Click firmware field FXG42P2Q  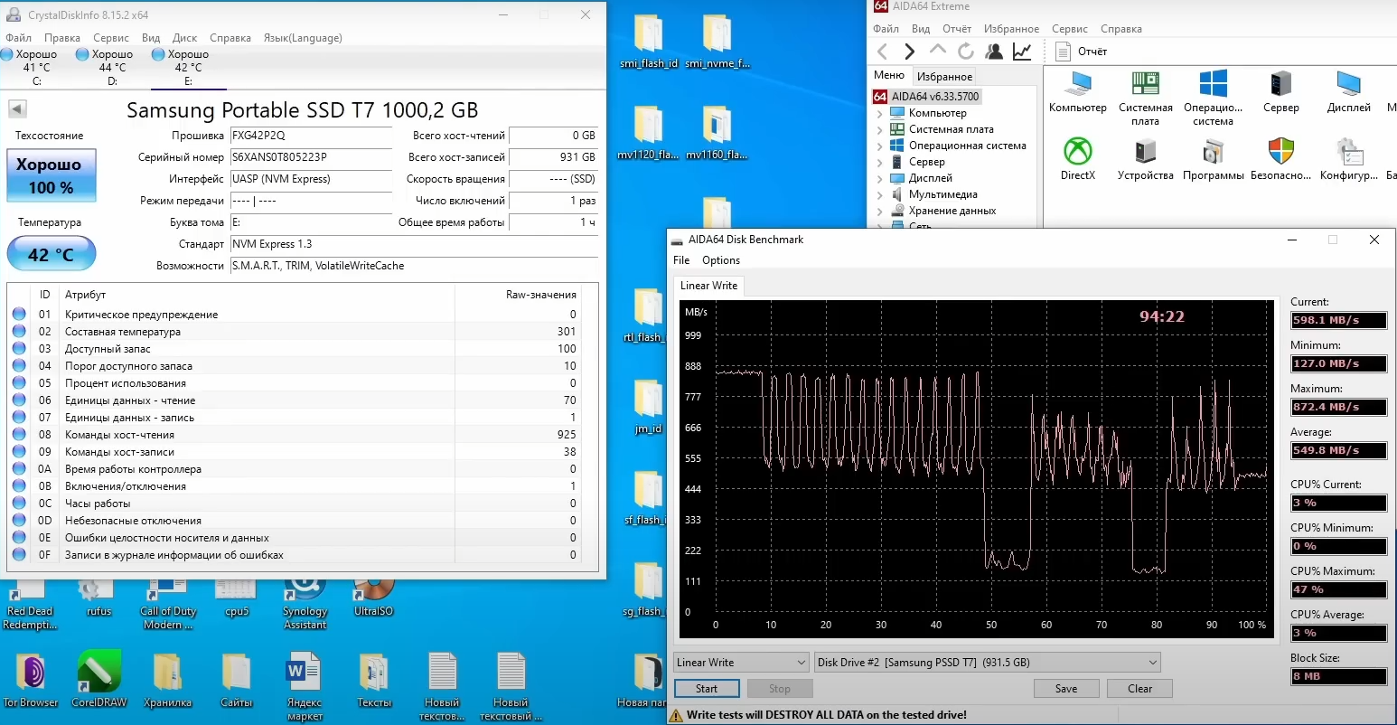[310, 136]
